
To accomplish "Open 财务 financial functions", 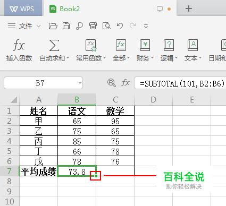I will (145, 50).
